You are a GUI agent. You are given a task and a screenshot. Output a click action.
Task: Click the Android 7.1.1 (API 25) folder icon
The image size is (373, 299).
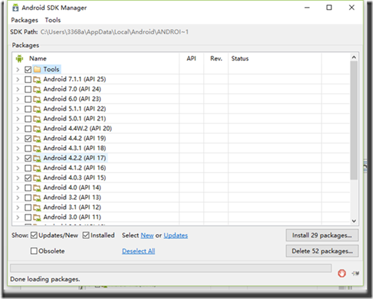(x=37, y=80)
